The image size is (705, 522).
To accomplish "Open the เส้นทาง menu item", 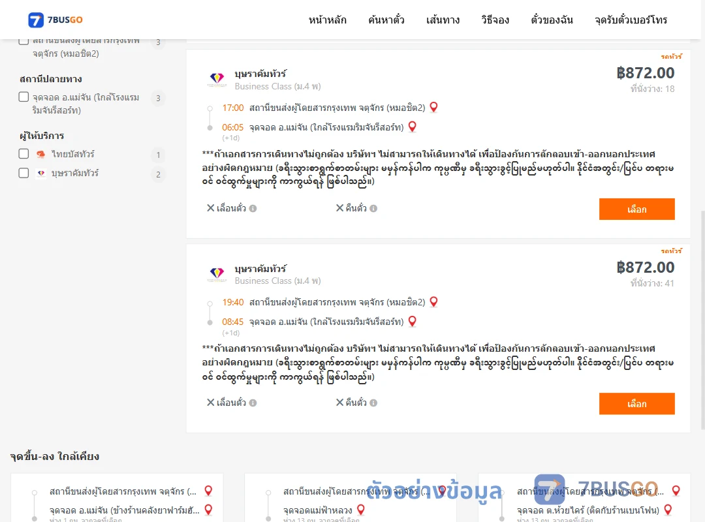I will 443,20.
